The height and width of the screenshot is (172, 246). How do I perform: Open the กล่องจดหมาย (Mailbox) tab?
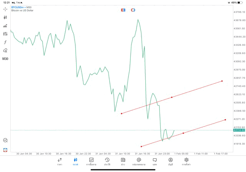[139, 161]
